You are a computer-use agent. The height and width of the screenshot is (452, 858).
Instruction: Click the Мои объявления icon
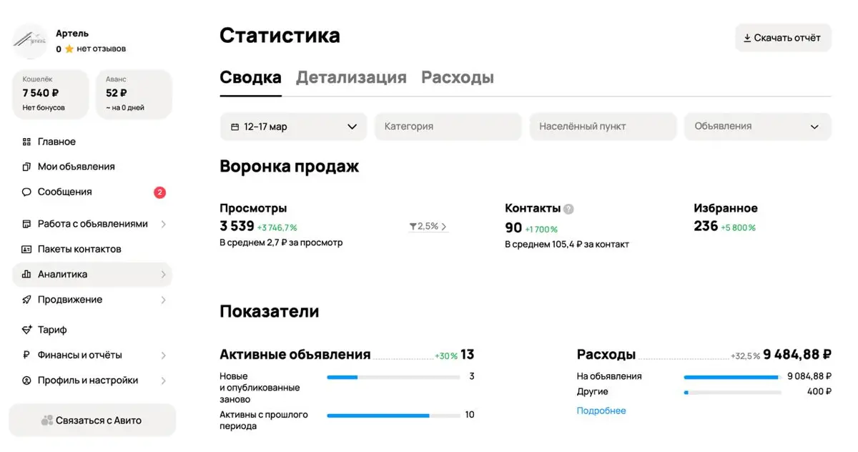(x=26, y=167)
